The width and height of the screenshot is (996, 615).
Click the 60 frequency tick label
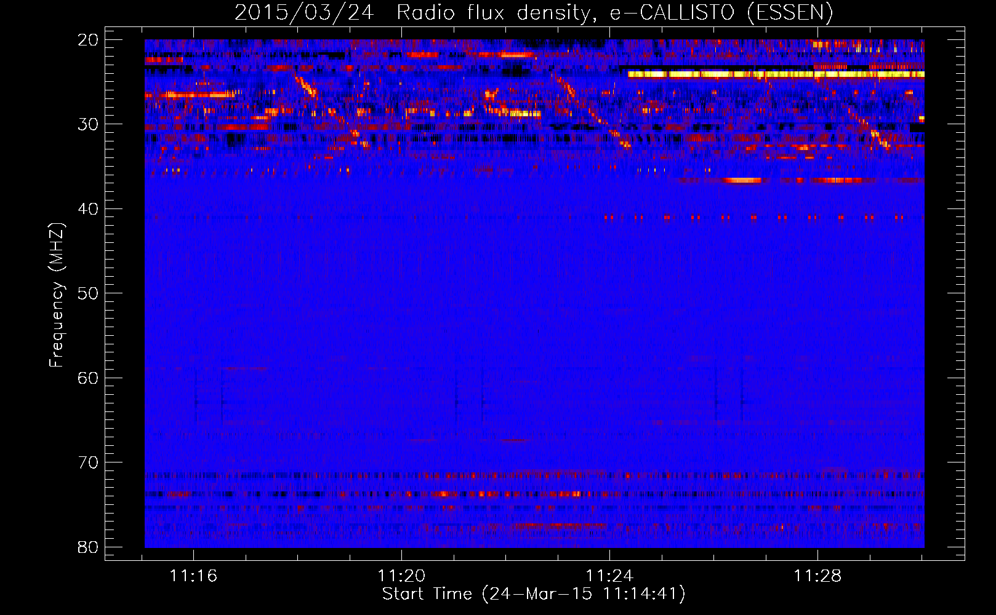[88, 378]
